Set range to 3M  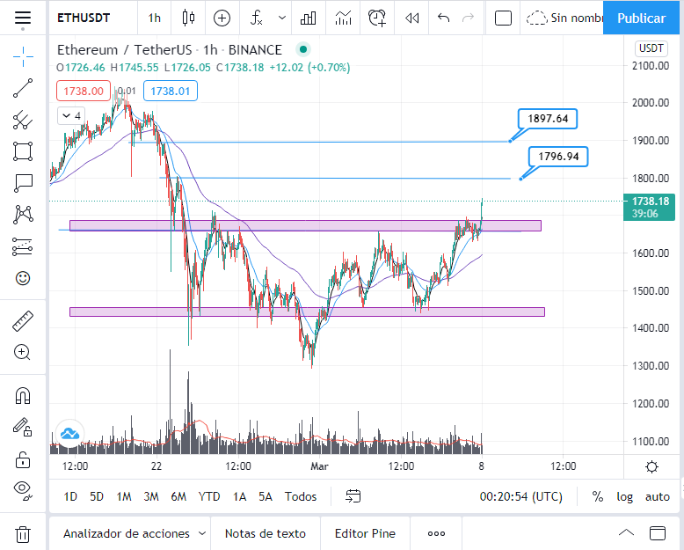(151, 496)
